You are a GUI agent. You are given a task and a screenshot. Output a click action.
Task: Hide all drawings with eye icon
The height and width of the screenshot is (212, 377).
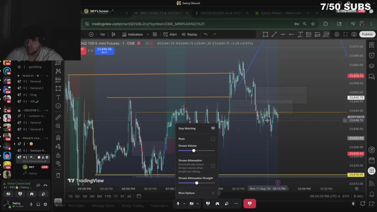click(x=58, y=163)
